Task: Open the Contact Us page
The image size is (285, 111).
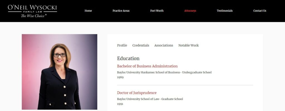Action: 260,11
